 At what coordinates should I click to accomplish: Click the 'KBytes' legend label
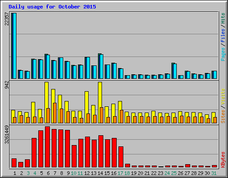pyautogui.click(x=223, y=160)
